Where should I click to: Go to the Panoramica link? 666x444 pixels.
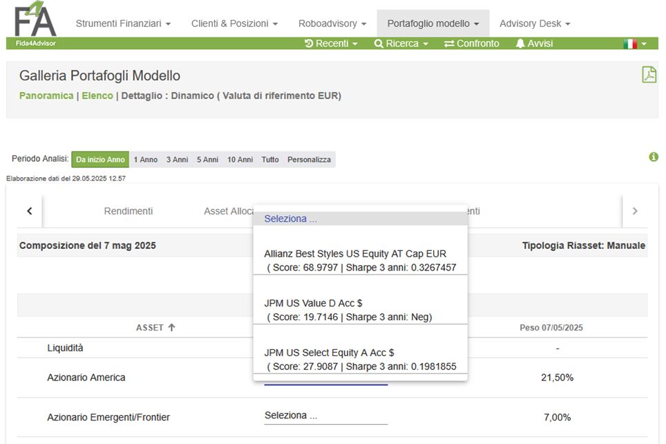[46, 95]
